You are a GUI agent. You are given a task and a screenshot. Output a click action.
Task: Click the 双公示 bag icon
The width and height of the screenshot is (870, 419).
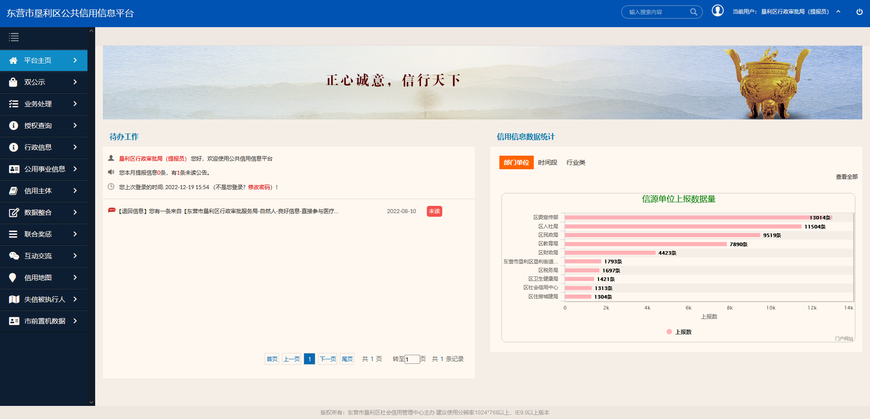(13, 82)
